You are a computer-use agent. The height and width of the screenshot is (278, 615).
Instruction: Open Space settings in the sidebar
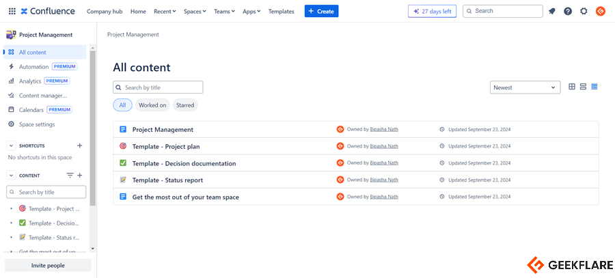coord(44,124)
